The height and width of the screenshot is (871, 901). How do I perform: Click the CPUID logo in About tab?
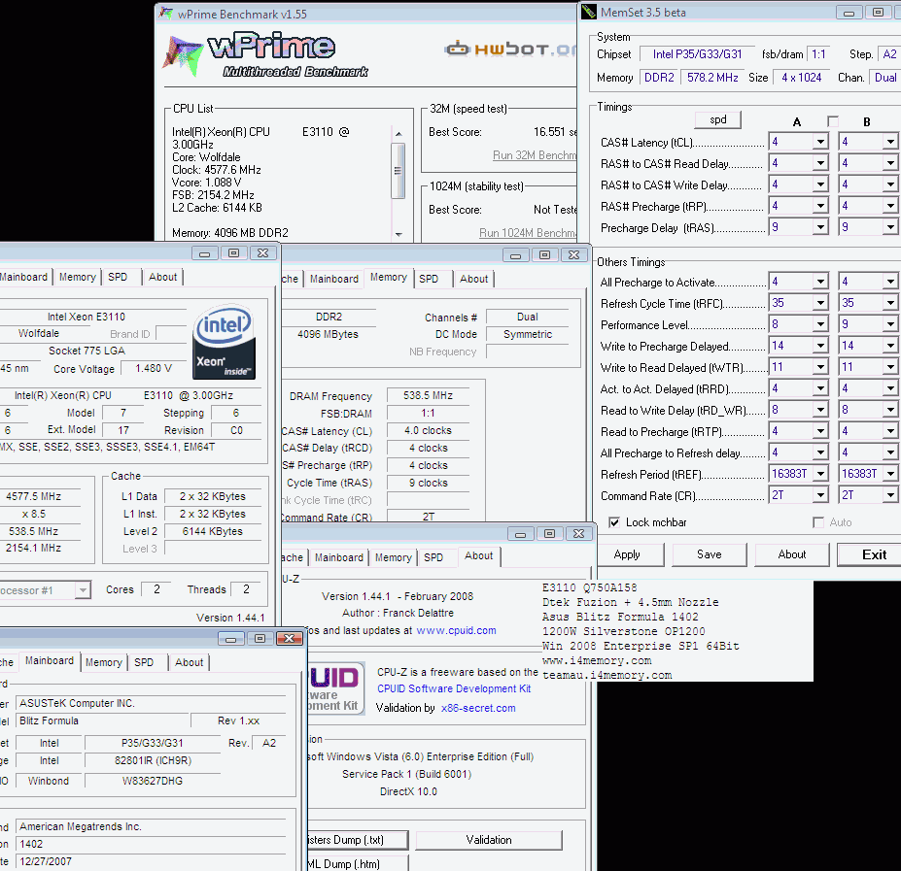coord(335,687)
